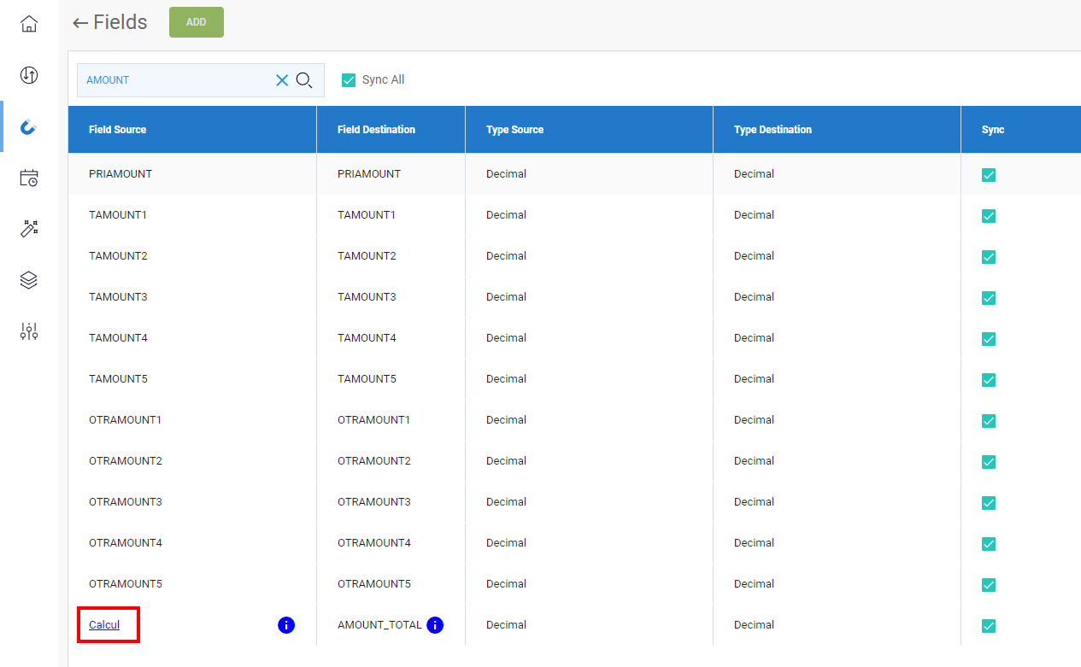Open the layers stack sidebar icon

click(29, 280)
